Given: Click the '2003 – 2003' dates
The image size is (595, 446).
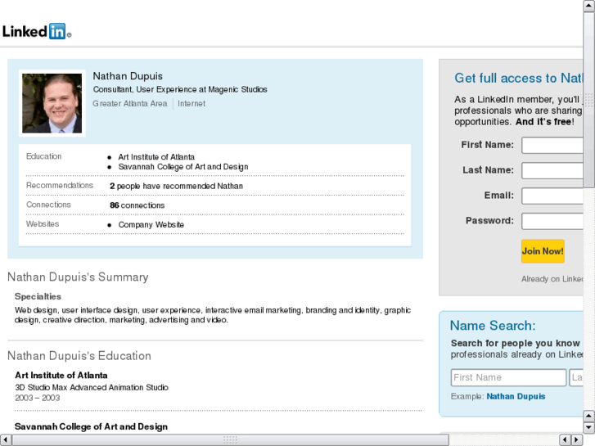Looking at the screenshot, I should coord(38,398).
